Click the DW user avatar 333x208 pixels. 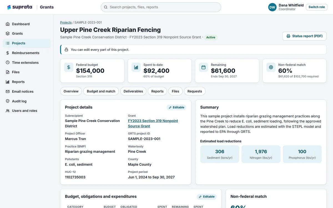[273, 7]
